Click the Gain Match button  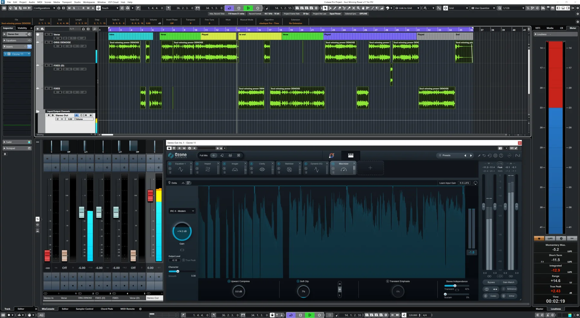point(508,282)
